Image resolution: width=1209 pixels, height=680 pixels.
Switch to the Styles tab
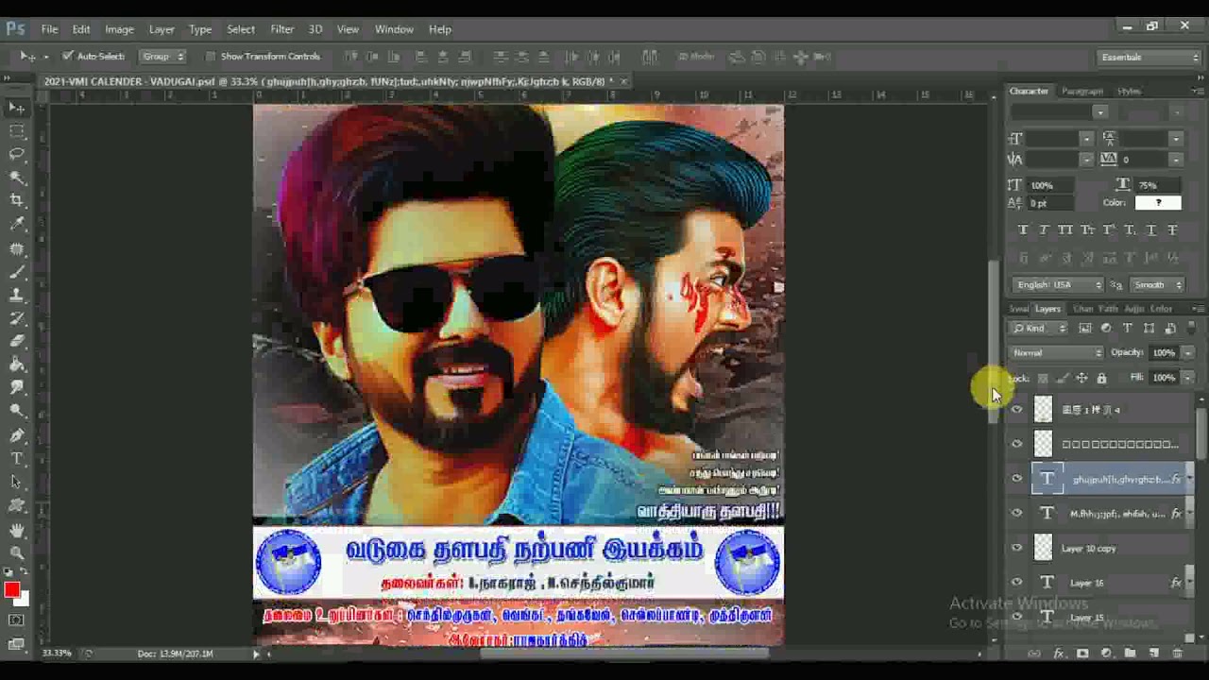coord(1129,92)
